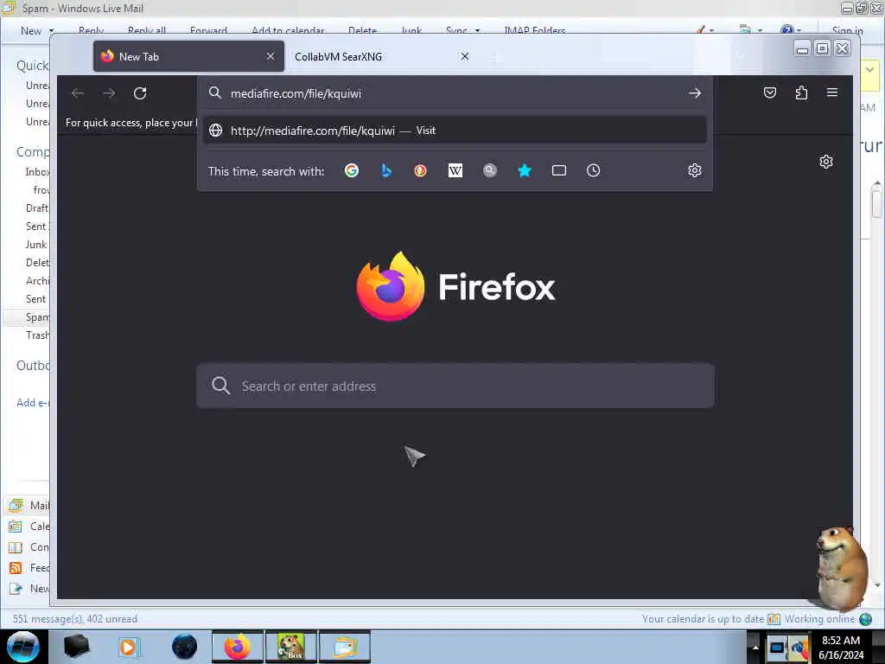Image resolution: width=885 pixels, height=664 pixels.
Task: Search this time with Wikipedia
Action: (455, 170)
